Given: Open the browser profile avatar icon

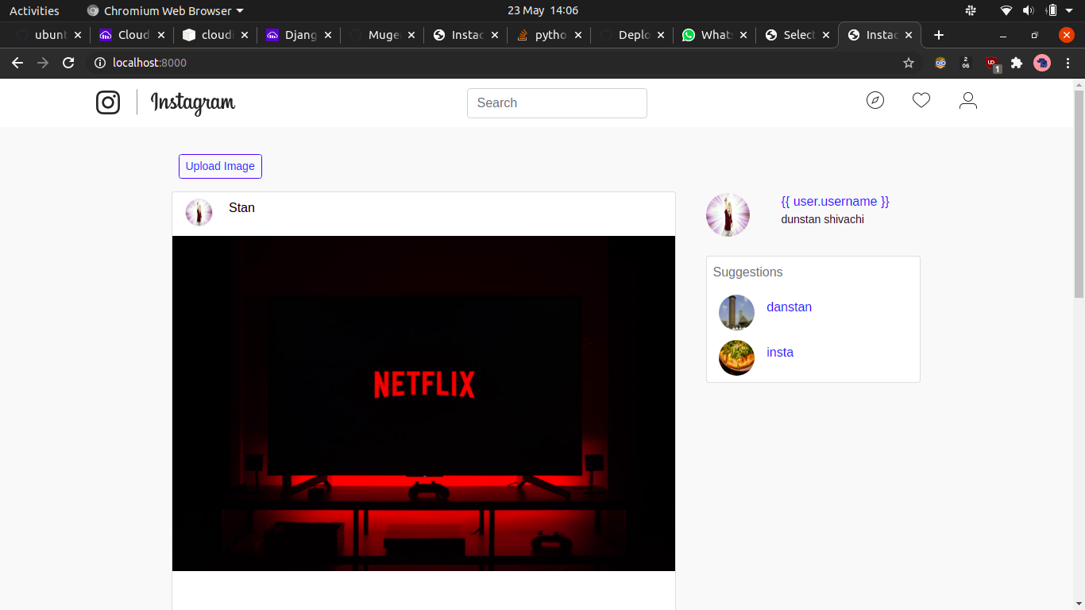Looking at the screenshot, I should coord(1042,63).
